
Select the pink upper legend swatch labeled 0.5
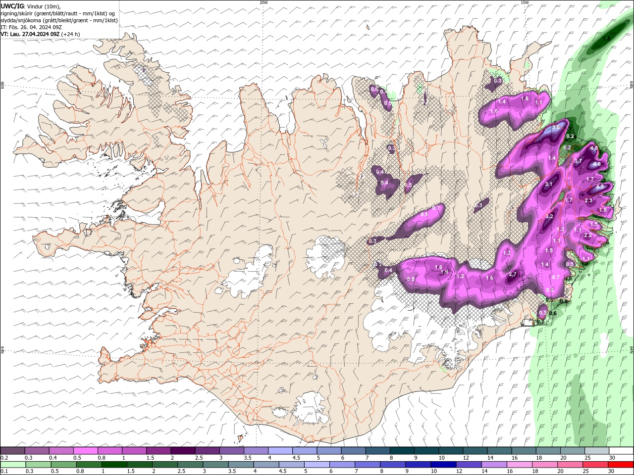(x=85, y=451)
